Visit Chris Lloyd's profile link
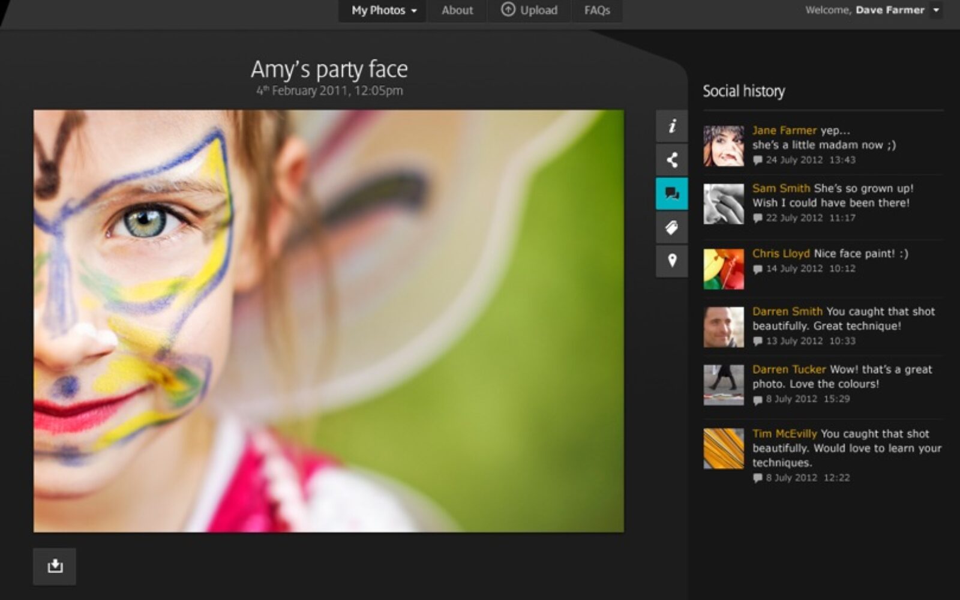Image resolution: width=960 pixels, height=600 pixels. click(x=781, y=253)
